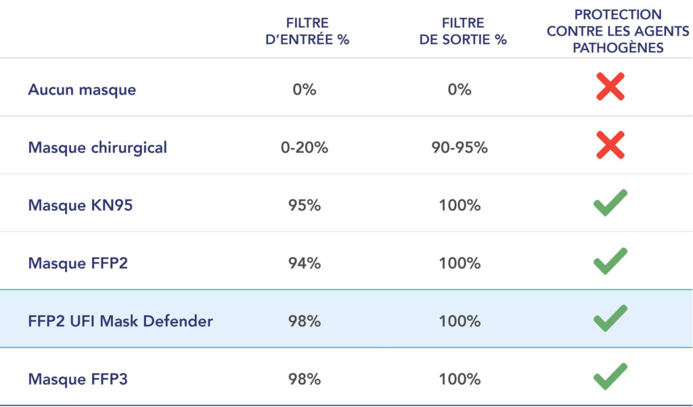Click the Masque KN95 label
The height and width of the screenshot is (407, 693).
pos(81,206)
